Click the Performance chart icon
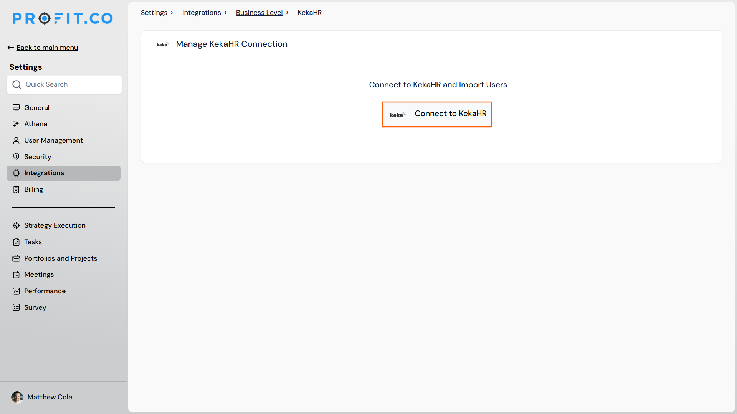This screenshot has height=414, width=737. coord(16,291)
